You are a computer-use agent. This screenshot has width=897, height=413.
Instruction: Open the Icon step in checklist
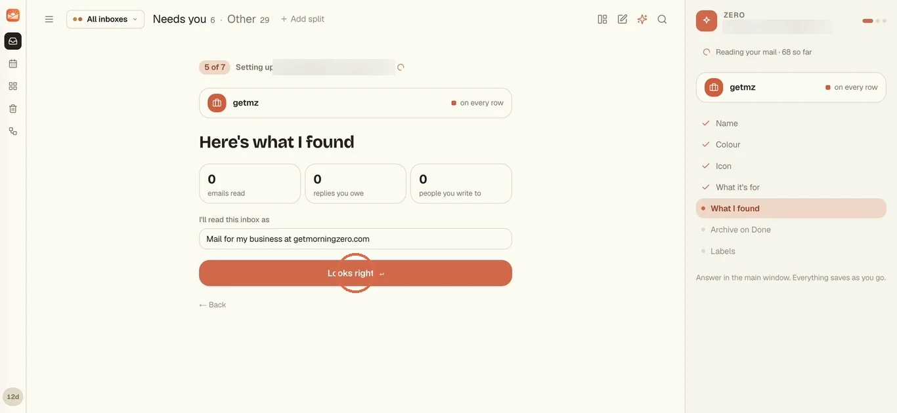791,166
